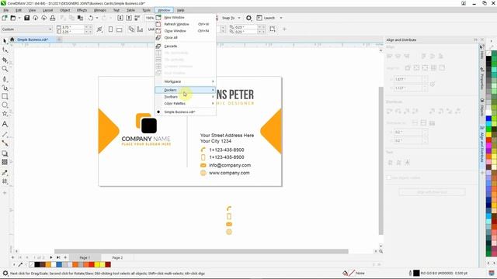Select the Shape tool in toolbox
This screenshot has height=279, width=497.
(5, 50)
